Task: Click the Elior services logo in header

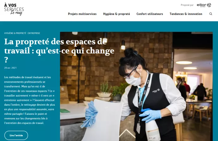Action: [x=204, y=5]
